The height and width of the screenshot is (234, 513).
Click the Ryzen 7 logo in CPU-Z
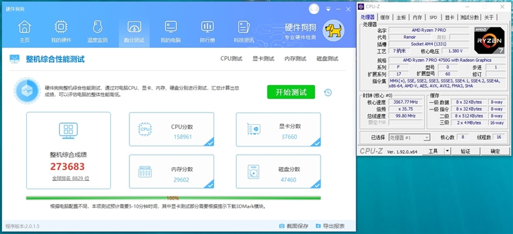click(x=489, y=40)
